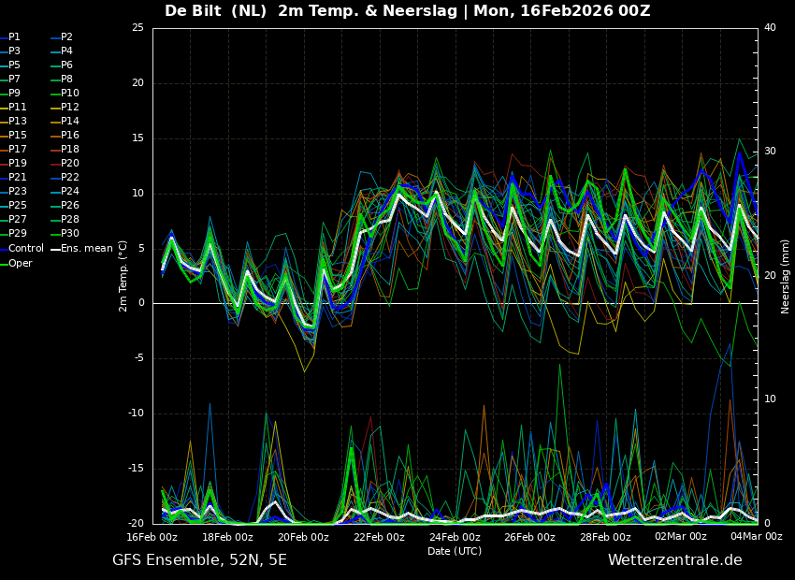
Task: Click the 28Feb 00z date tick label
Action: 605,537
